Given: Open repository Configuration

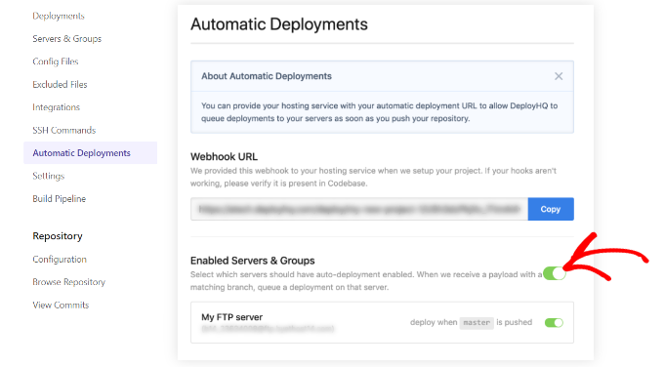Looking at the screenshot, I should (x=60, y=259).
